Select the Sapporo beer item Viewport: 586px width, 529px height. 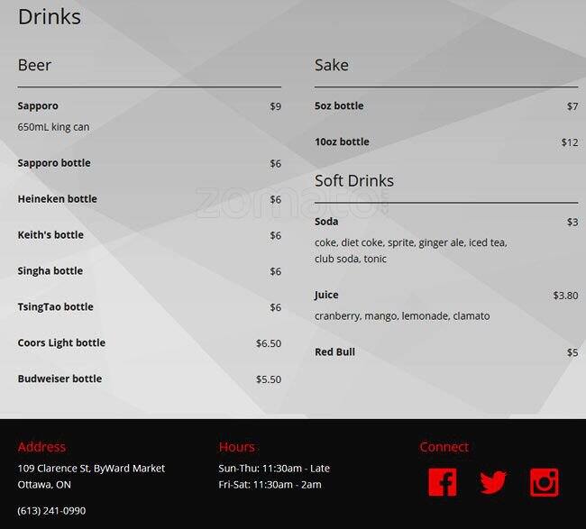point(38,106)
